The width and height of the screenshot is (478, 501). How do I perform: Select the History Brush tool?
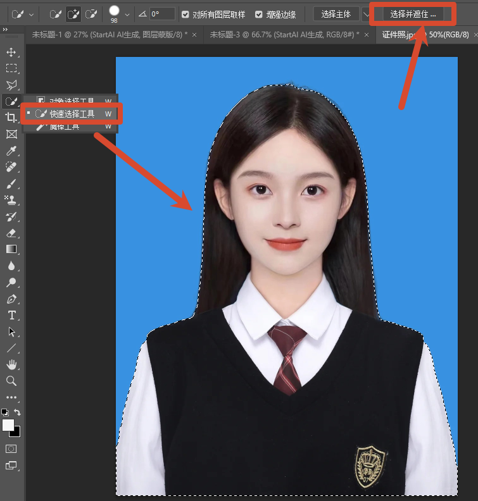click(x=11, y=216)
